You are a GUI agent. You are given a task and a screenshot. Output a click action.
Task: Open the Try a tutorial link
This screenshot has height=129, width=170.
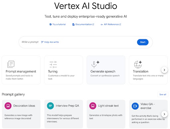57,24
